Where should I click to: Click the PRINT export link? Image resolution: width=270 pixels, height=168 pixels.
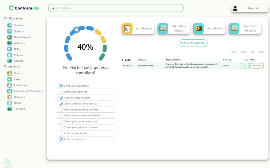click(x=234, y=52)
